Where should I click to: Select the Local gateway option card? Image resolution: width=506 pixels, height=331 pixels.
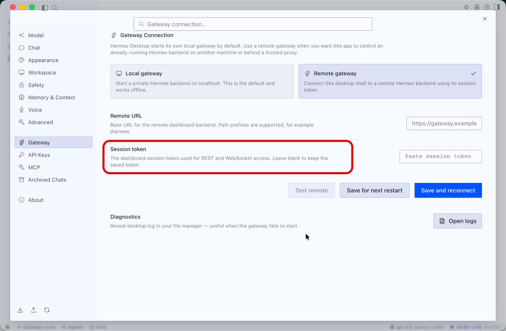[x=202, y=81]
